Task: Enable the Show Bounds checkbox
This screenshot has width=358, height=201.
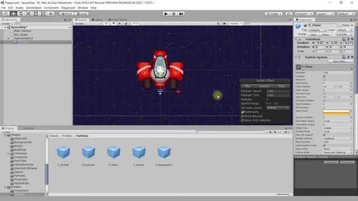Action: (x=243, y=116)
